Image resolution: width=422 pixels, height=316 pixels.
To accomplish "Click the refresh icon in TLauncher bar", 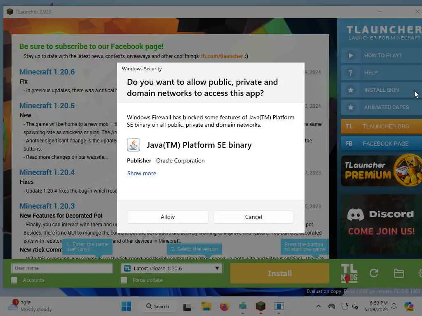I will point(374,273).
